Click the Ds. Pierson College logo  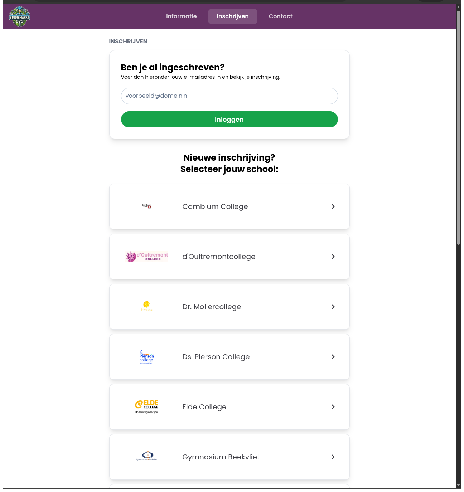[146, 357]
